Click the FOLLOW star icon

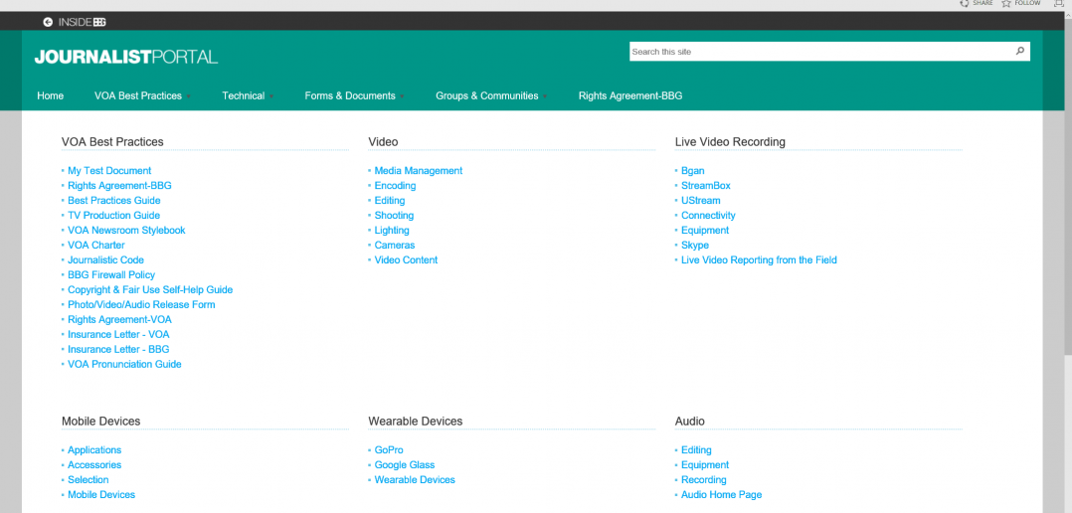click(x=1006, y=3)
